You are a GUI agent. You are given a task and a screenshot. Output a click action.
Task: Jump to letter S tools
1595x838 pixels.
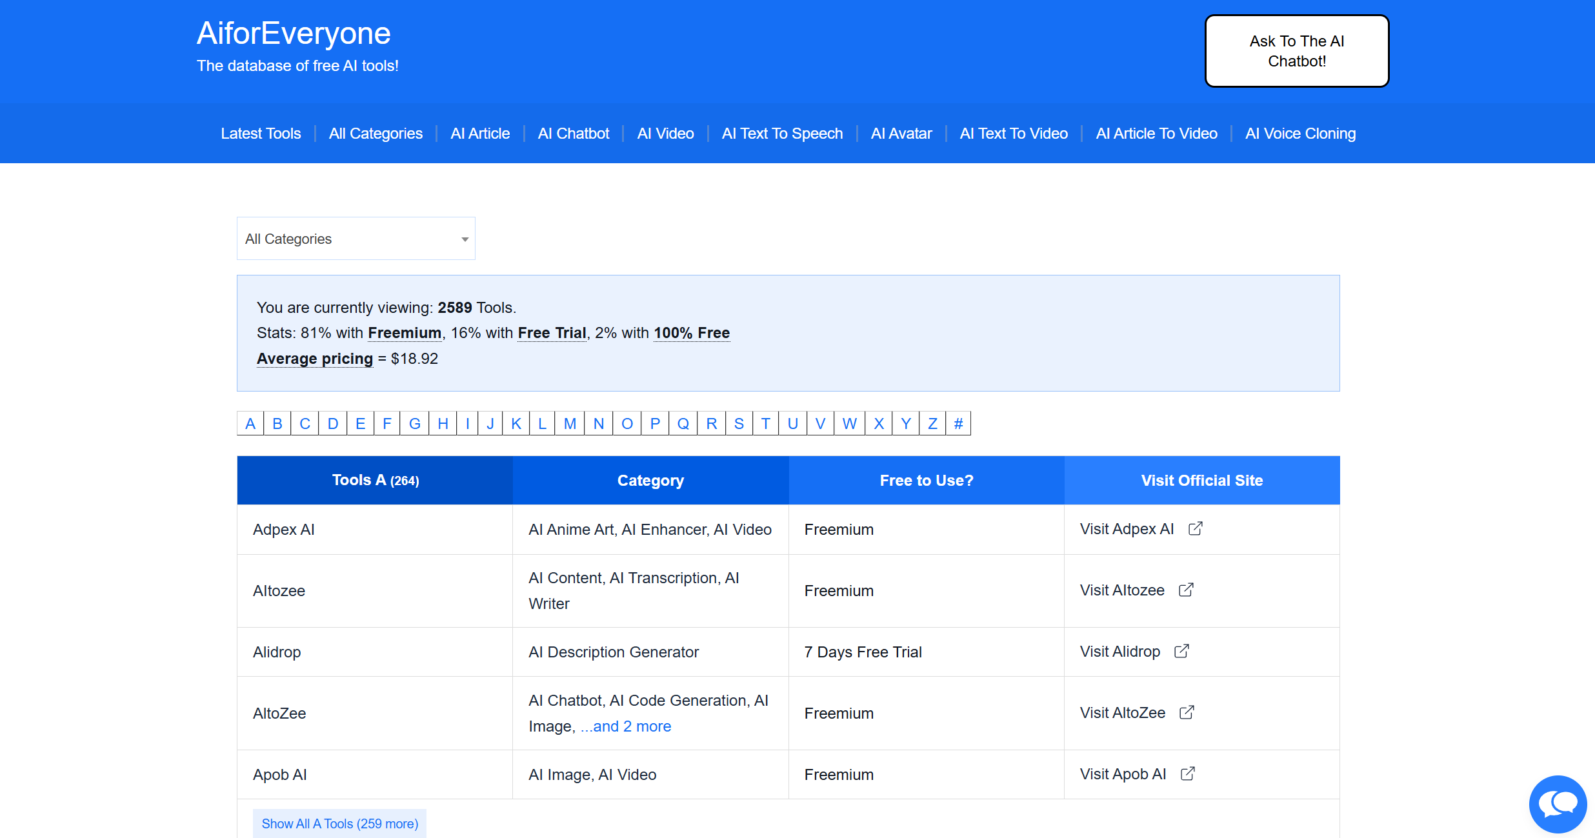(x=739, y=423)
